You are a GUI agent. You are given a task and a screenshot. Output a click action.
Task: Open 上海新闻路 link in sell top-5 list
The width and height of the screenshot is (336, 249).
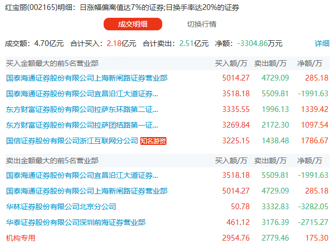click(87, 191)
